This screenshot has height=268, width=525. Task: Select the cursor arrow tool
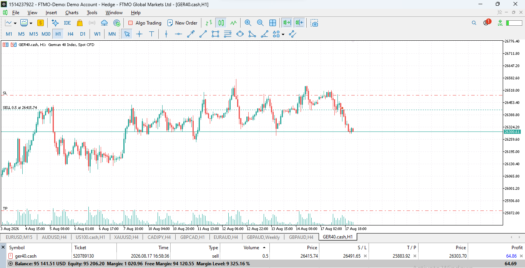(127, 34)
